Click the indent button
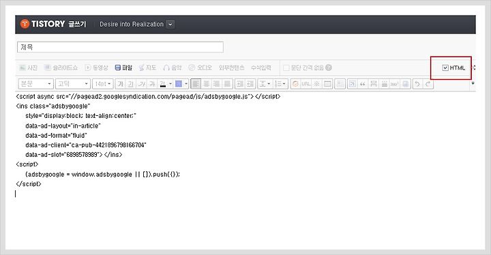 pyautogui.click(x=239, y=84)
